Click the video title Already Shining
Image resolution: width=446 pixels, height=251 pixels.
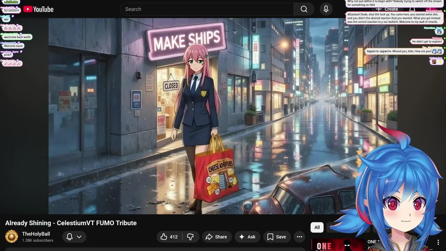[71, 223]
